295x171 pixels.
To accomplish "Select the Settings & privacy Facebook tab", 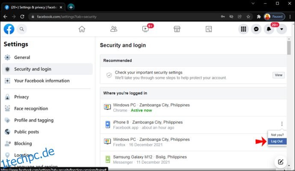I will click(33, 7).
